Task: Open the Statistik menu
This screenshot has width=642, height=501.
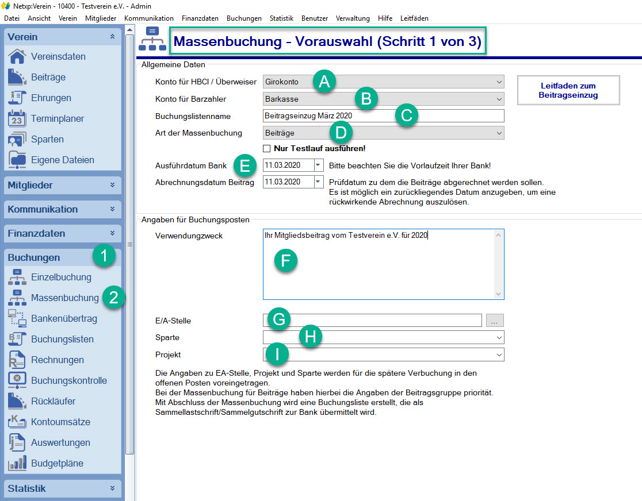Action: [x=282, y=18]
